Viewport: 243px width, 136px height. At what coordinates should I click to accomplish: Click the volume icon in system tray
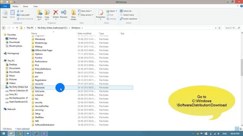pos(219,134)
